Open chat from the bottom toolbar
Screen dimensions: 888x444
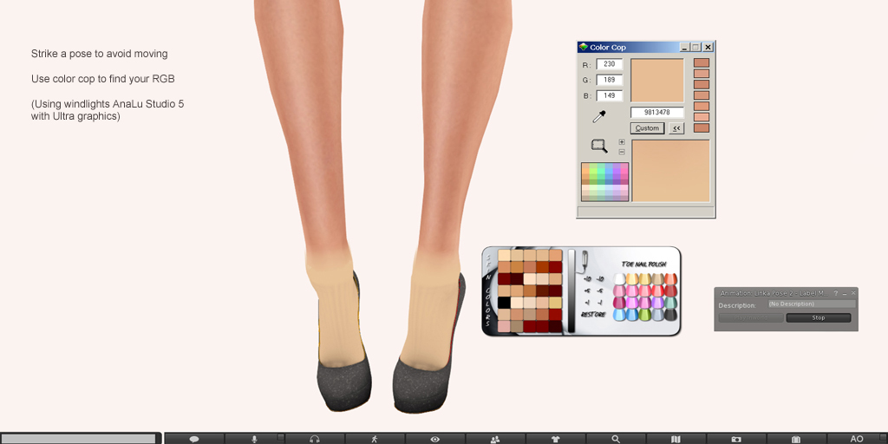[x=194, y=439]
